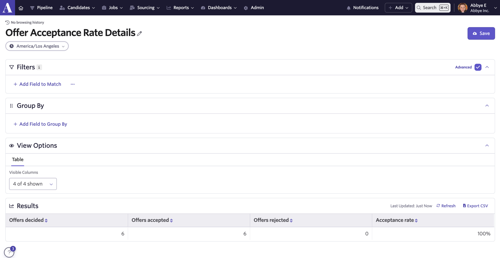
Task: Collapse the View Options section
Action: 487,145
